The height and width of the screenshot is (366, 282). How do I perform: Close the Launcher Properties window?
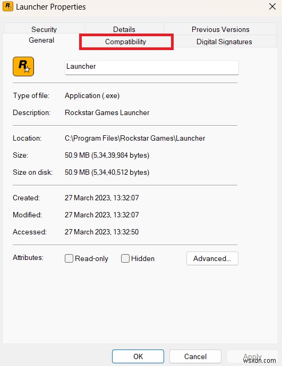tap(272, 6)
